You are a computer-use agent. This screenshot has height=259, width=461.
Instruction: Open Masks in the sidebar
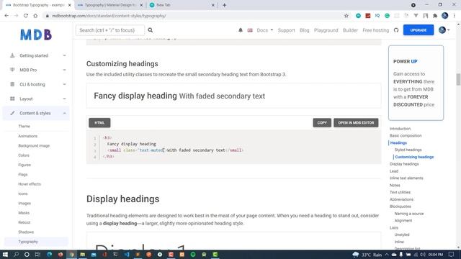coord(24,213)
